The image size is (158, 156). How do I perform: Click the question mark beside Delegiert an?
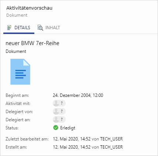(x=62, y=119)
